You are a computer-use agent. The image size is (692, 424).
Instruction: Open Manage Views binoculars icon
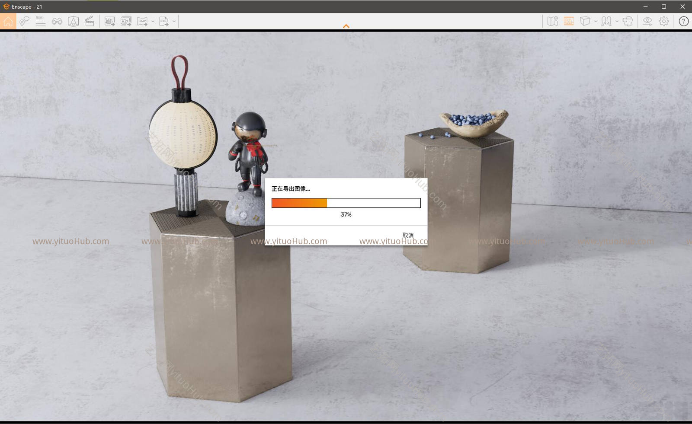(x=57, y=21)
